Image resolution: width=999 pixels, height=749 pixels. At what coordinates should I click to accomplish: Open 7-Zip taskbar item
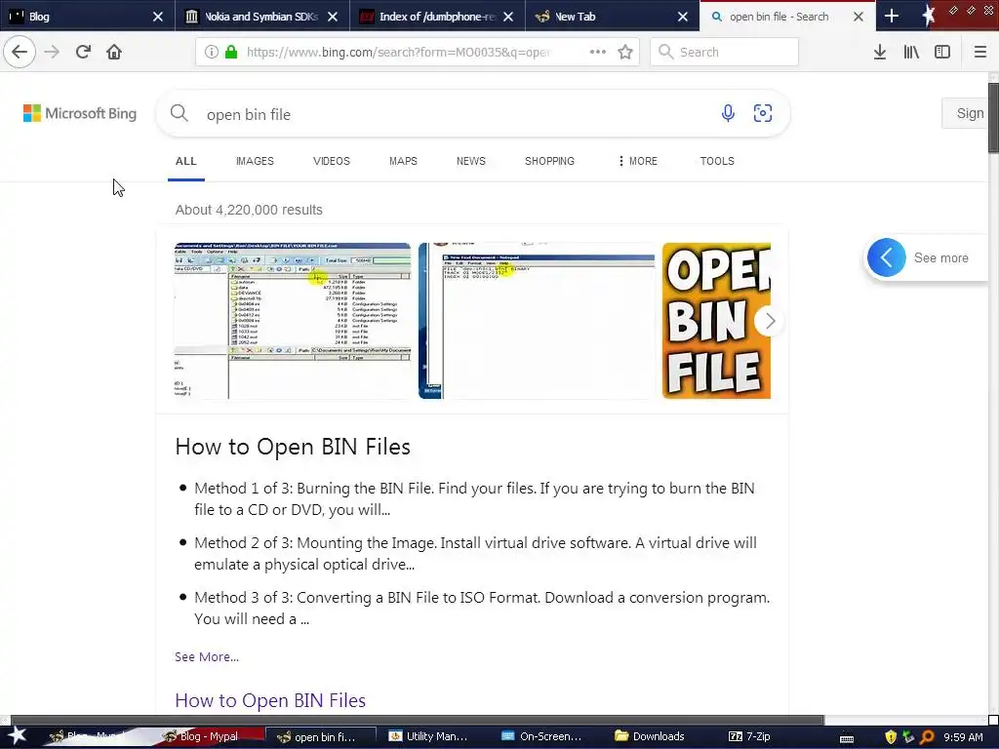tap(750, 736)
